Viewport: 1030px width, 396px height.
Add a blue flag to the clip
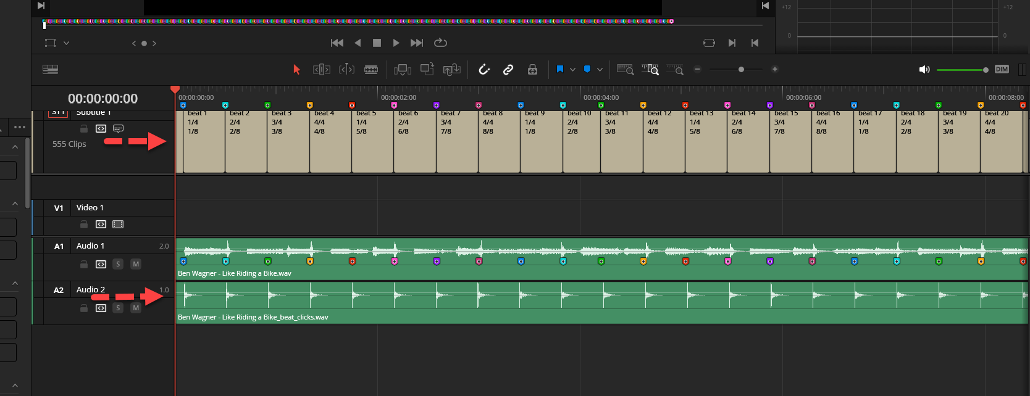coord(560,69)
